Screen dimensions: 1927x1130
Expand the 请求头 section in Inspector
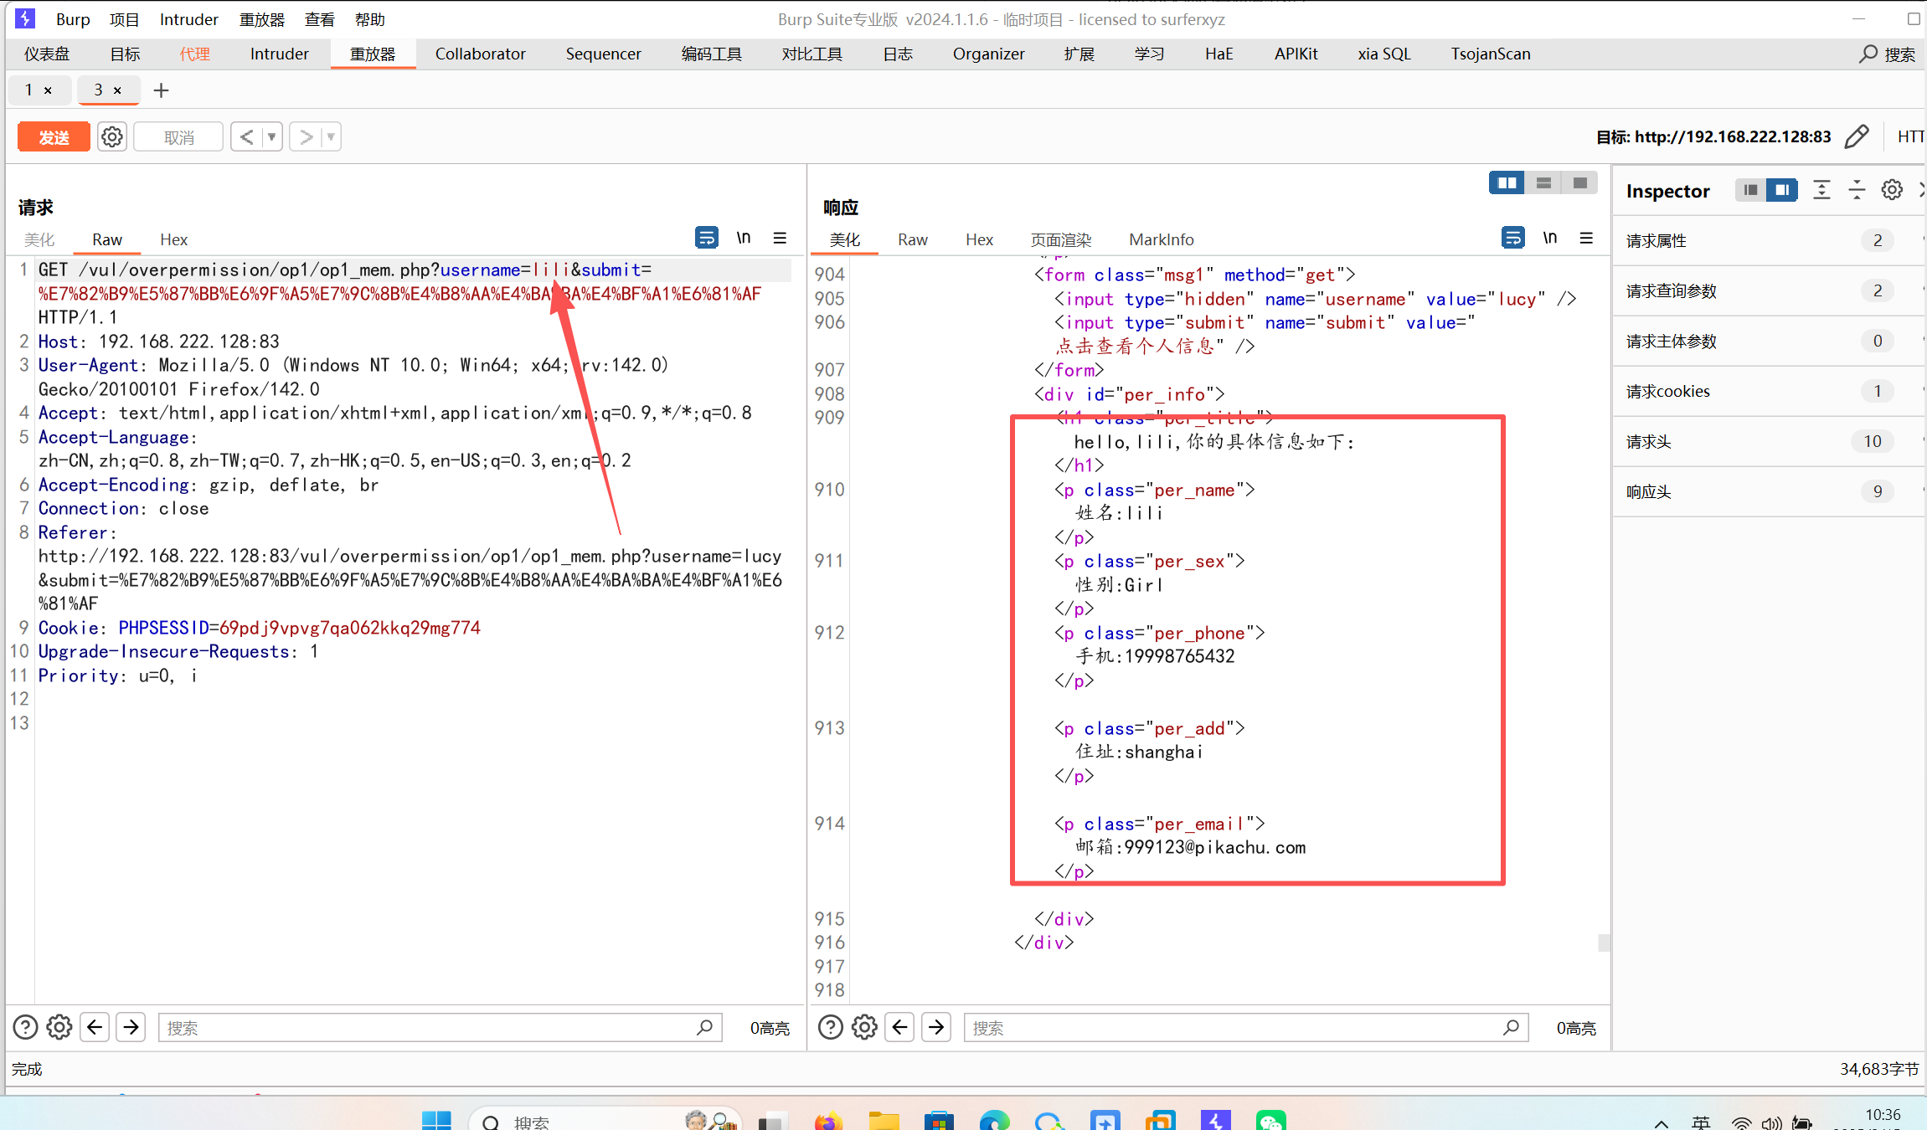(1649, 441)
